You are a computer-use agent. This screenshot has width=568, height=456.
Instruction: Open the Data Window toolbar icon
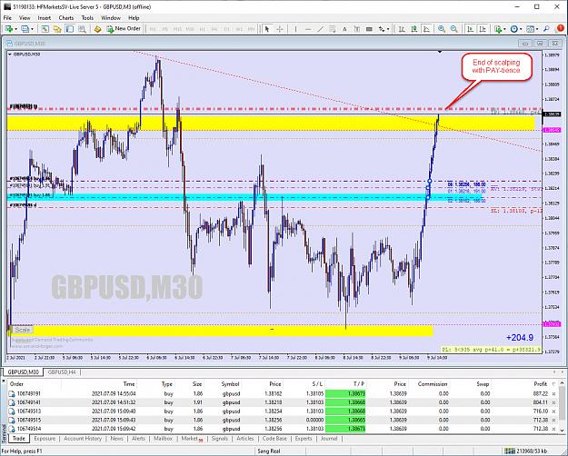point(57,29)
